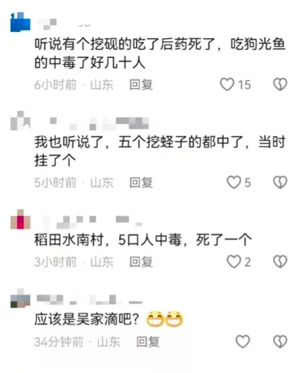Viewport: 303px width, 373px height.
Task: Reply to the 3小时前 comment
Action: pos(141,262)
